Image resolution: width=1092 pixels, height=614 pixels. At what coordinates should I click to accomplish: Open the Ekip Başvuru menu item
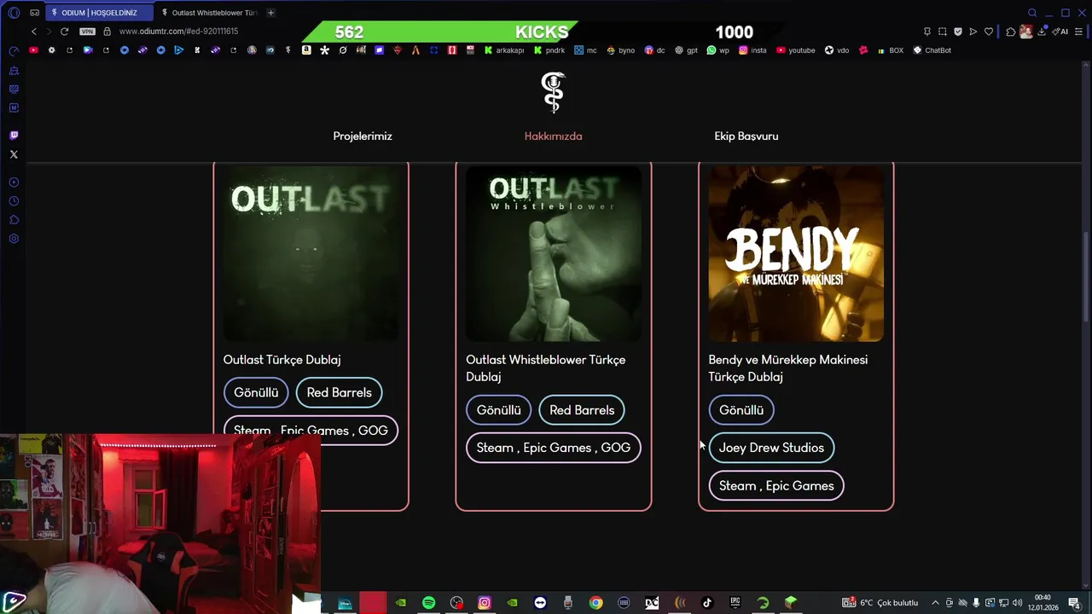(746, 136)
